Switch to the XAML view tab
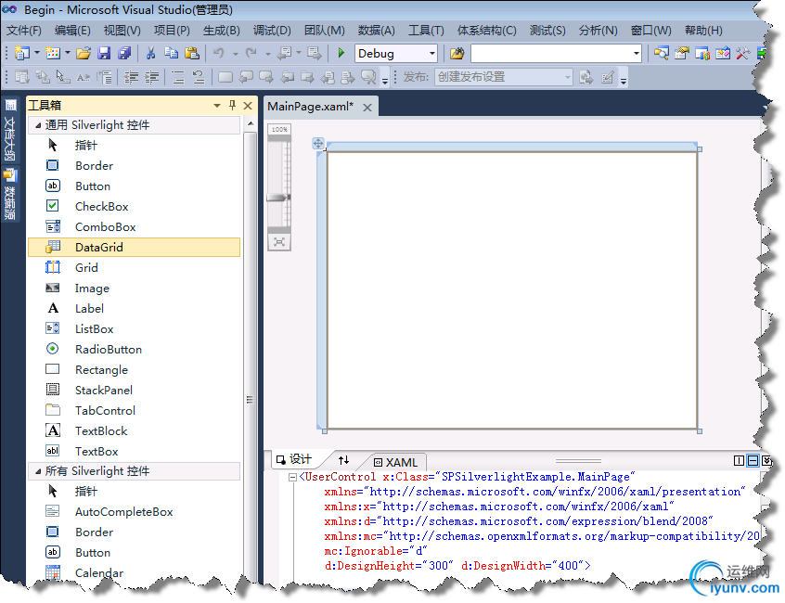785x603 pixels. [399, 462]
